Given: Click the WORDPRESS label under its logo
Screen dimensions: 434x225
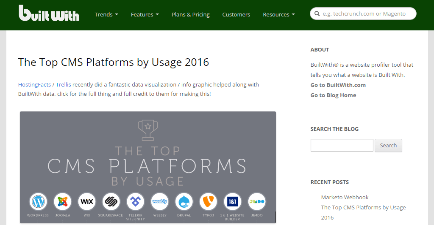Looking at the screenshot, I should [x=38, y=215].
